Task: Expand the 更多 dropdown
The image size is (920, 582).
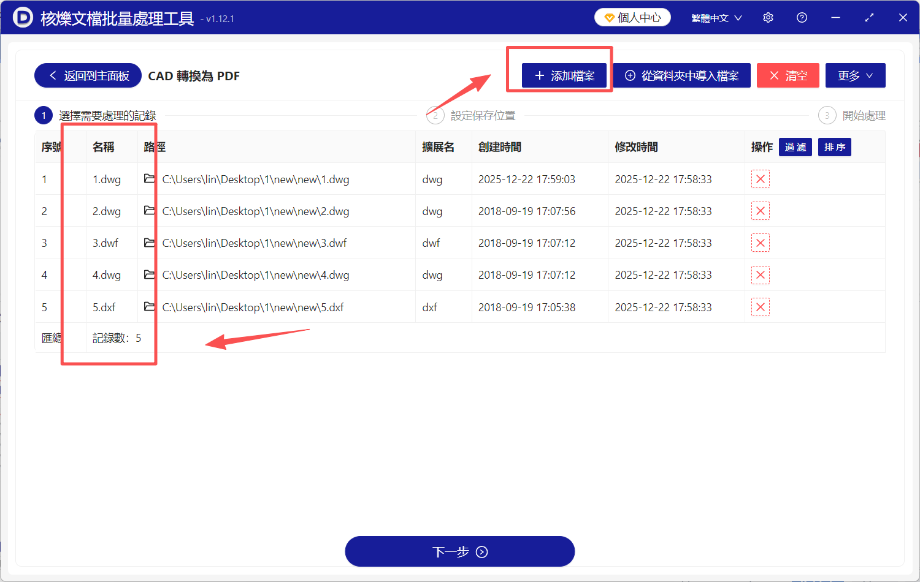Action: [x=855, y=75]
